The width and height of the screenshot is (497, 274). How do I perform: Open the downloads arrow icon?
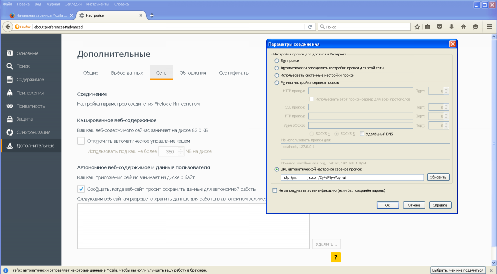[x=451, y=27]
